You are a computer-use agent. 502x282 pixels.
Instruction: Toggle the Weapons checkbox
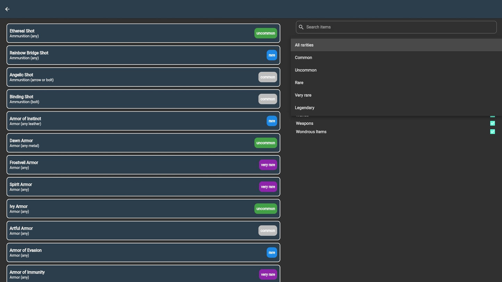click(492, 123)
